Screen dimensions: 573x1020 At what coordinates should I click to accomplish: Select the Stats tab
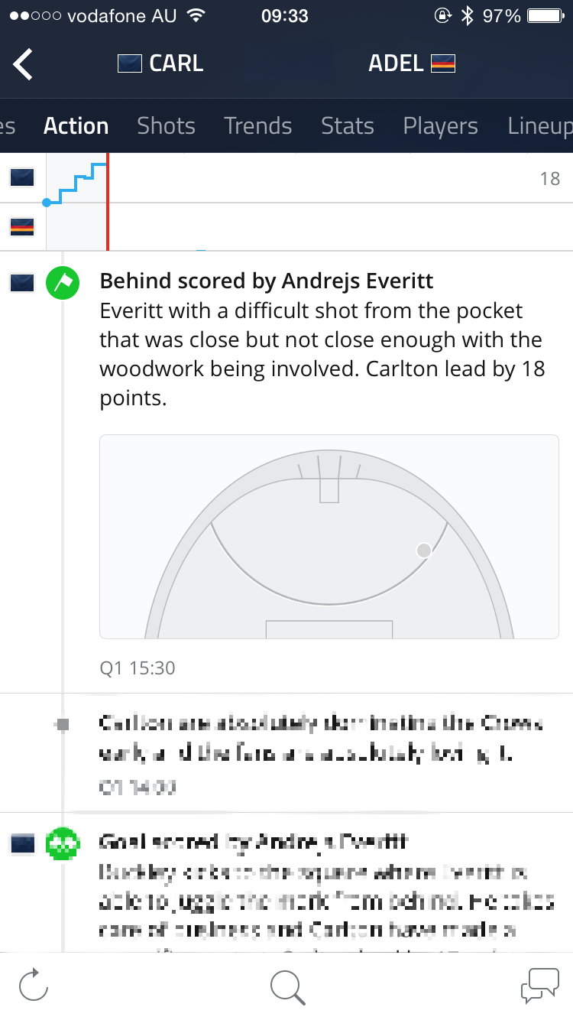click(348, 126)
